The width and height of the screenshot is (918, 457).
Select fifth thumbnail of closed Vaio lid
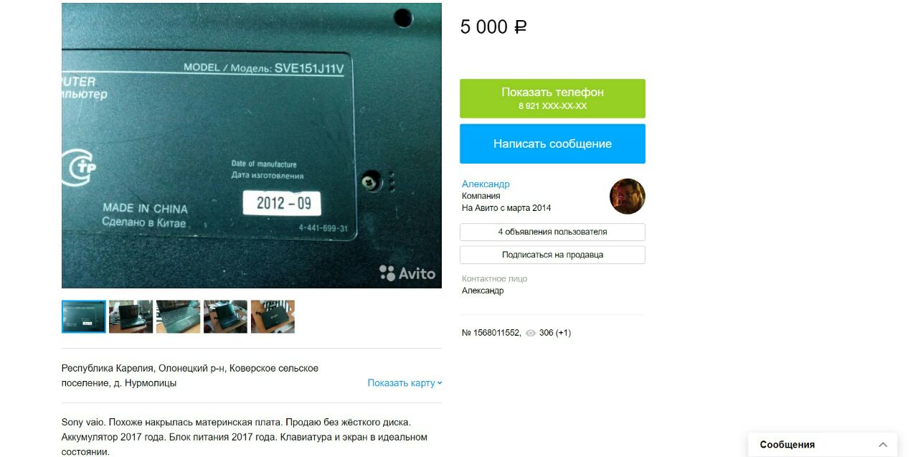click(273, 316)
